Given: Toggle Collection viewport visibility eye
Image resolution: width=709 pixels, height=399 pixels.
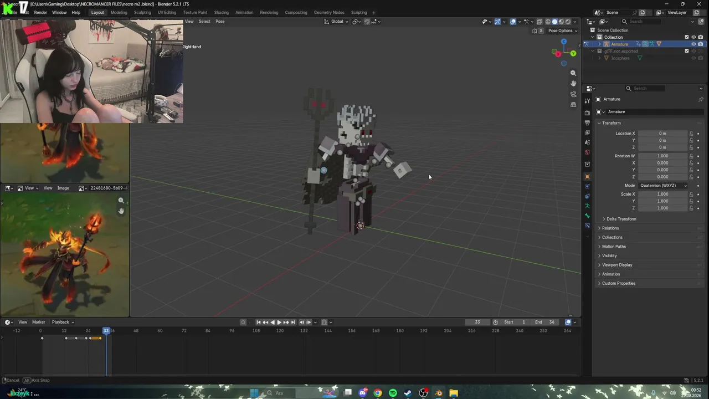Looking at the screenshot, I should (693, 37).
